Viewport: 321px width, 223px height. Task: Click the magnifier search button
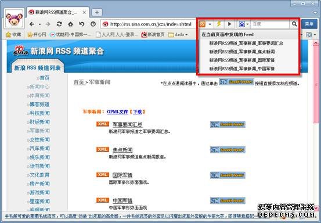pos(294,24)
